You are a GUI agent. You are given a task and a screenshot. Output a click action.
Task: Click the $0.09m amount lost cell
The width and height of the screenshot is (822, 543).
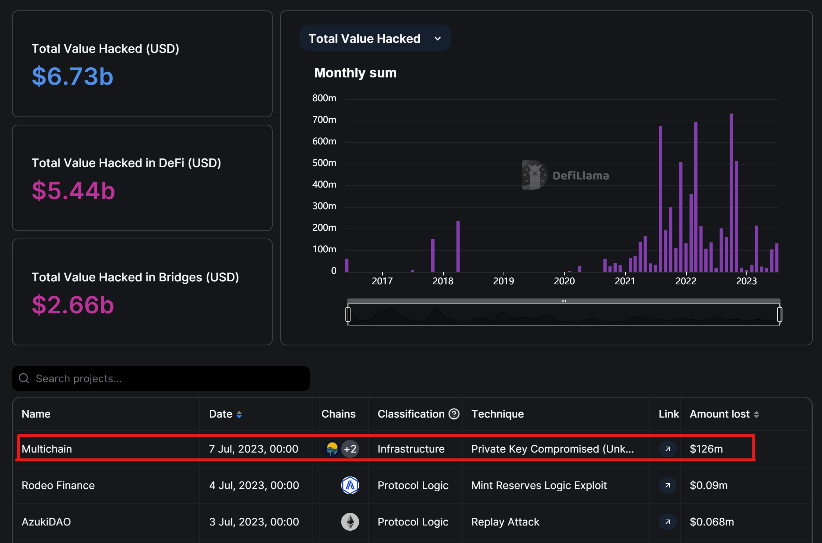click(x=709, y=485)
